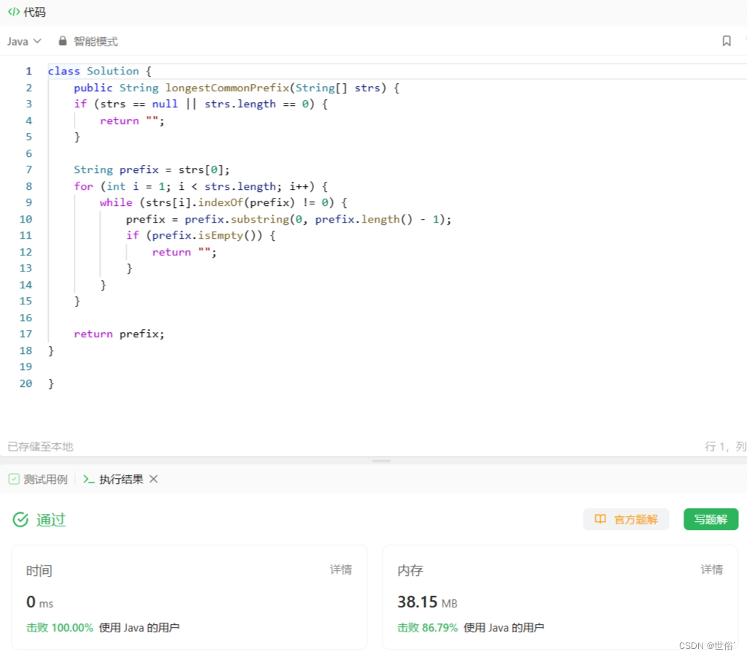Click the 击败 100.00% runtime percentile
747x657 pixels.
(x=60, y=628)
